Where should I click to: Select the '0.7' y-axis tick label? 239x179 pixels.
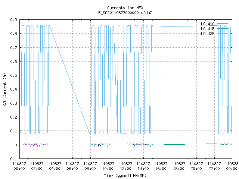tap(13, 48)
